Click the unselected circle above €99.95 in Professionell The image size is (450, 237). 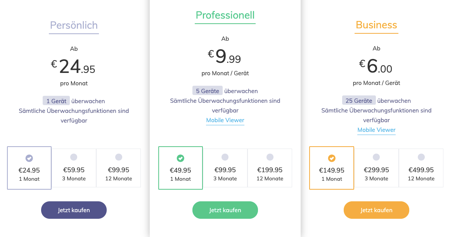[x=225, y=157]
